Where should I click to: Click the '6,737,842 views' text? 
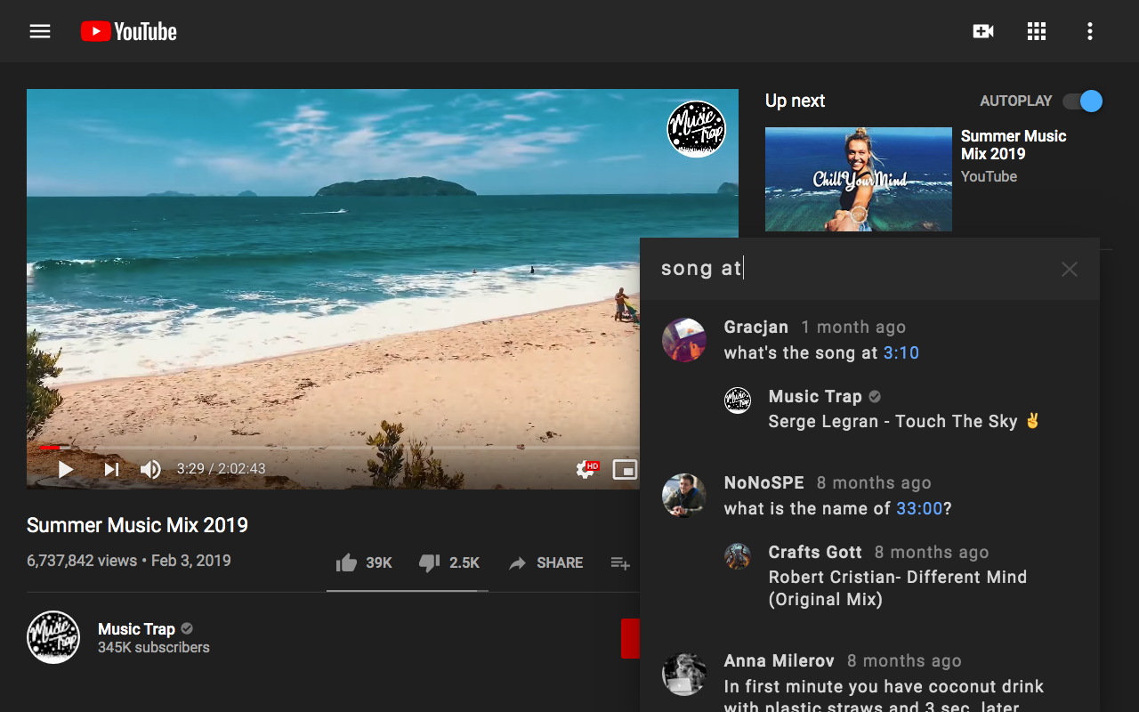(x=82, y=561)
